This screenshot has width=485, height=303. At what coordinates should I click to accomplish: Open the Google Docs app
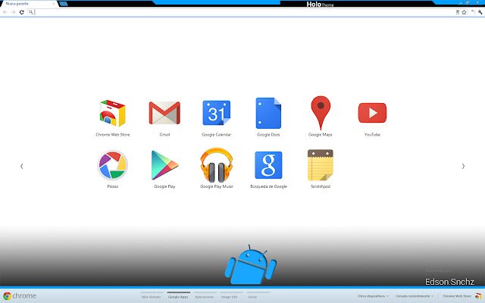268,113
